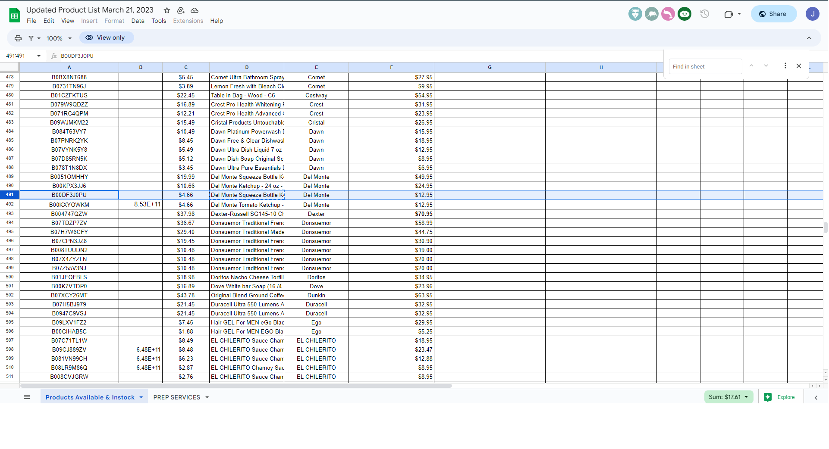
Task: Select row 493 header
Action: (x=9, y=214)
